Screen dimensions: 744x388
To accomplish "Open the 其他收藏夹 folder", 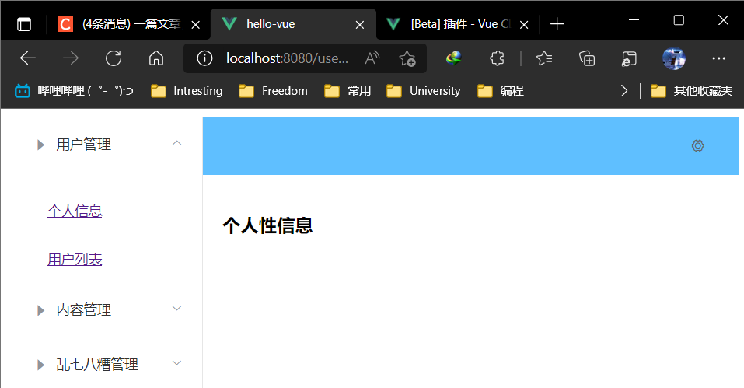I will [x=691, y=91].
